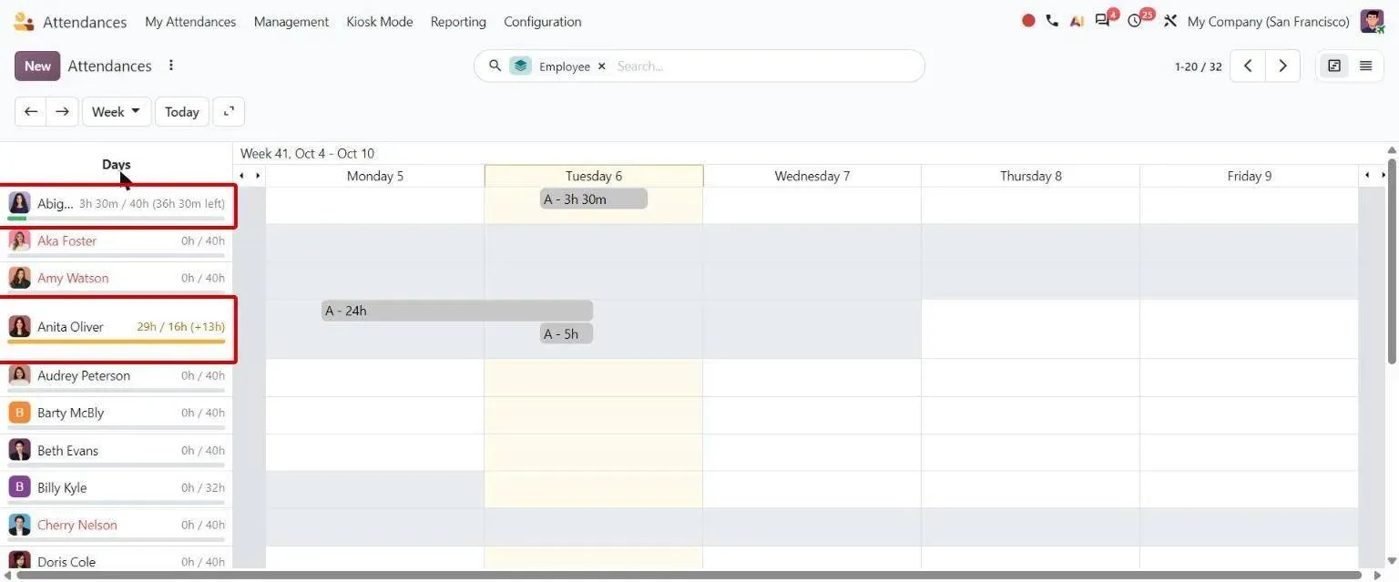Open the Attendances app home icon
1399x582 pixels.
(24, 21)
